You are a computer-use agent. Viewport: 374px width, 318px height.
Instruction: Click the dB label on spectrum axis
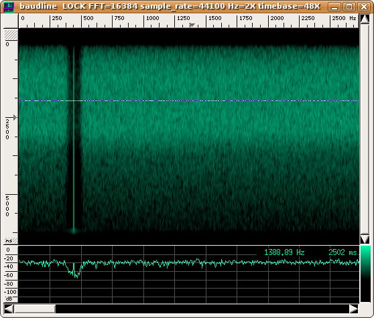coord(9,299)
